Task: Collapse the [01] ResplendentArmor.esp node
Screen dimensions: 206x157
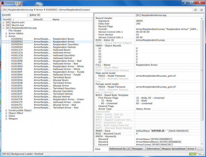Action: 4,28
